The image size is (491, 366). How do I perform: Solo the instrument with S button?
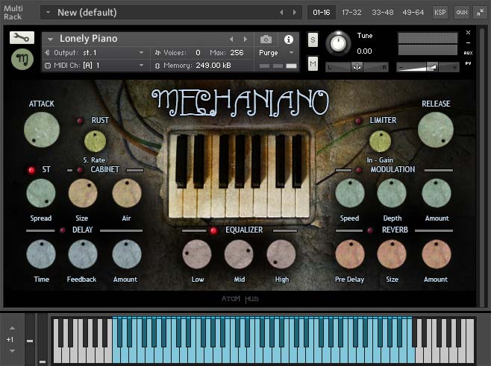313,40
